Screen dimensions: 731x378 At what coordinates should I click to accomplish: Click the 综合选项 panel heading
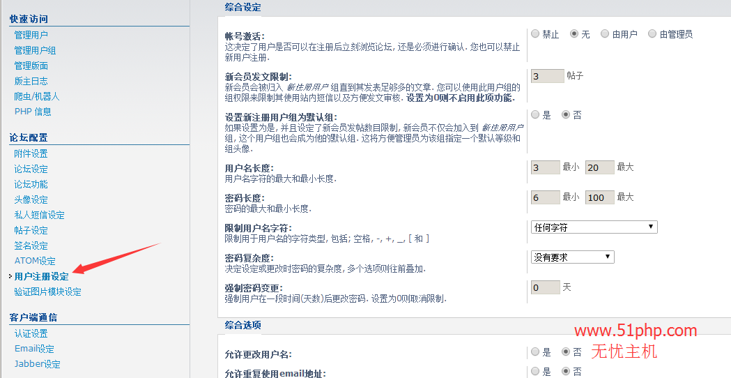[x=243, y=325]
